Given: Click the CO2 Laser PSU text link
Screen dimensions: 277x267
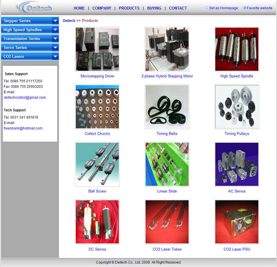Looking at the screenshot, I should [237, 249].
